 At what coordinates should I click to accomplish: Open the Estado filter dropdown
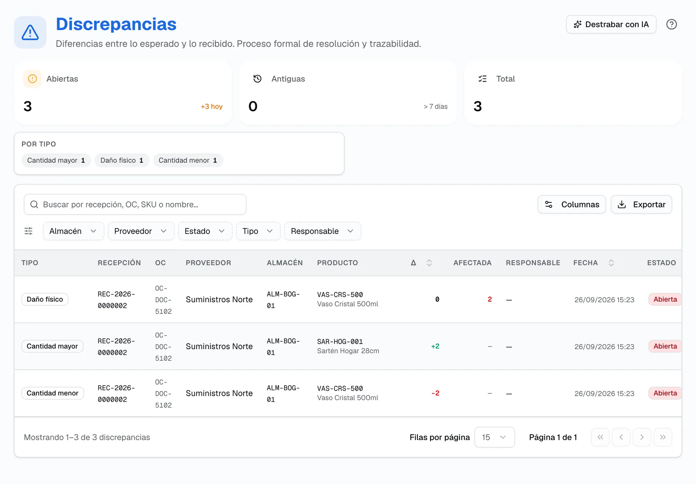click(205, 231)
